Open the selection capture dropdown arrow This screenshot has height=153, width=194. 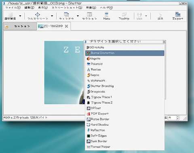tap(20, 16)
